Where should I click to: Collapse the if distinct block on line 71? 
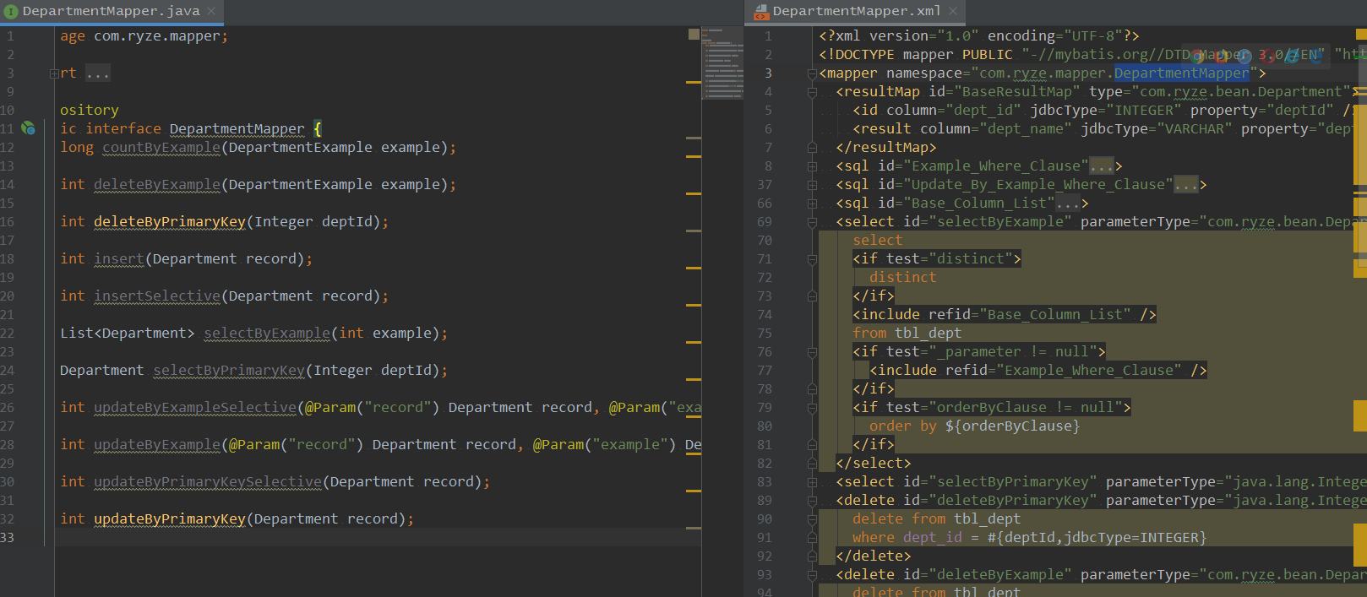pyautogui.click(x=812, y=259)
